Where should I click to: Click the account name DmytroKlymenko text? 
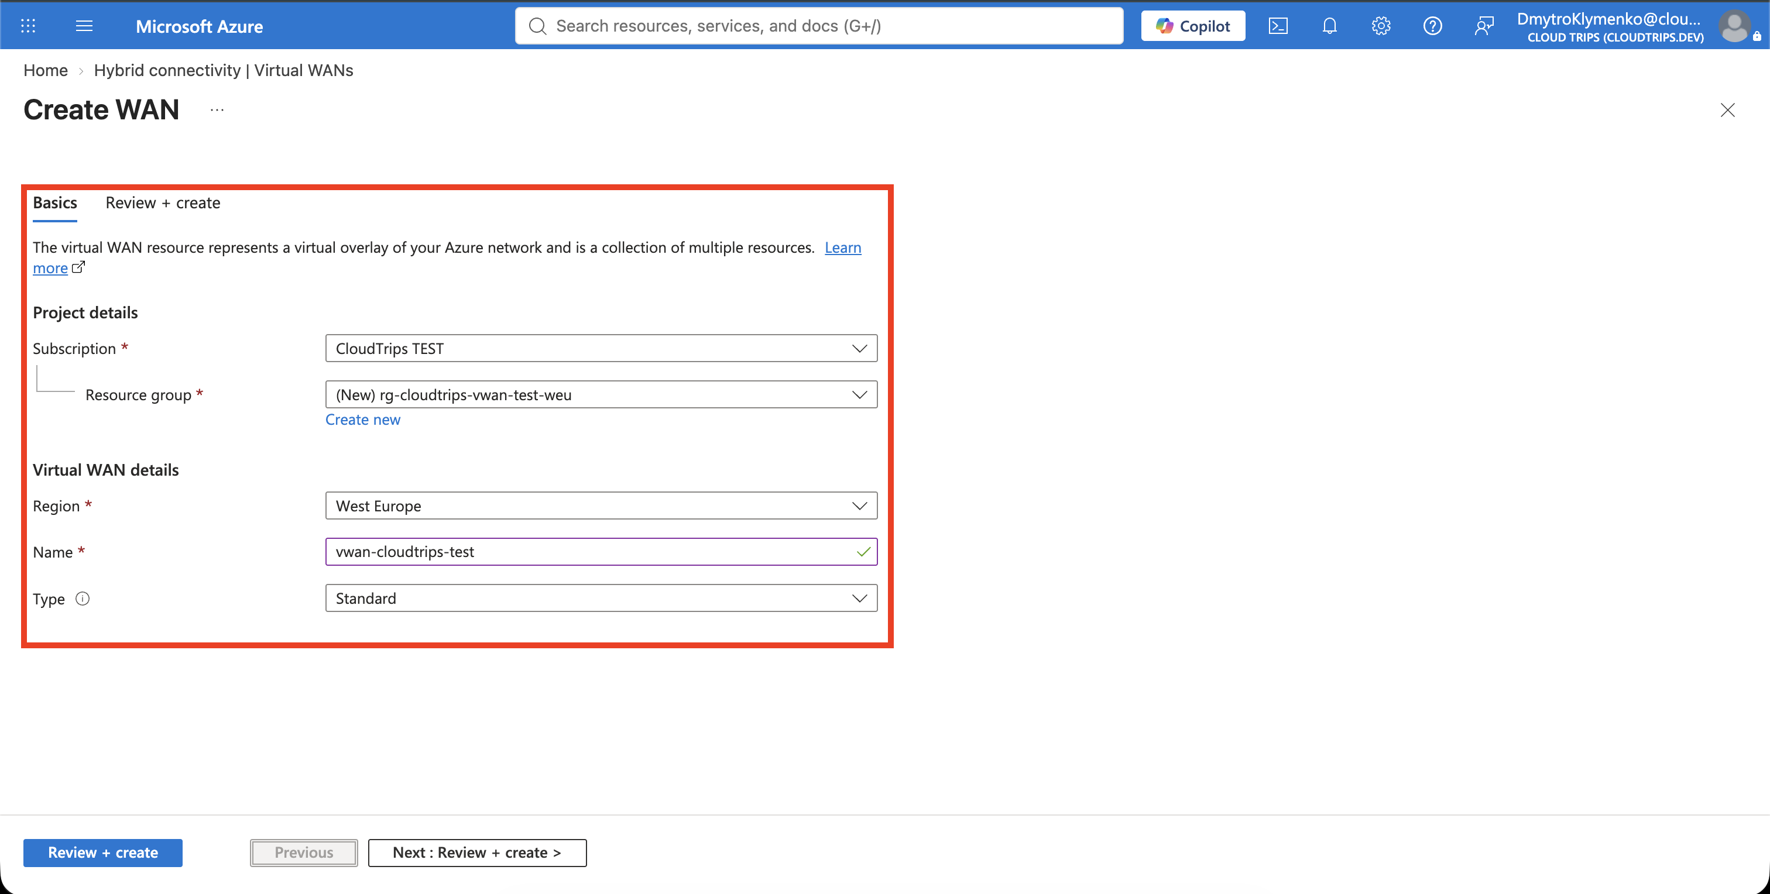(x=1608, y=19)
